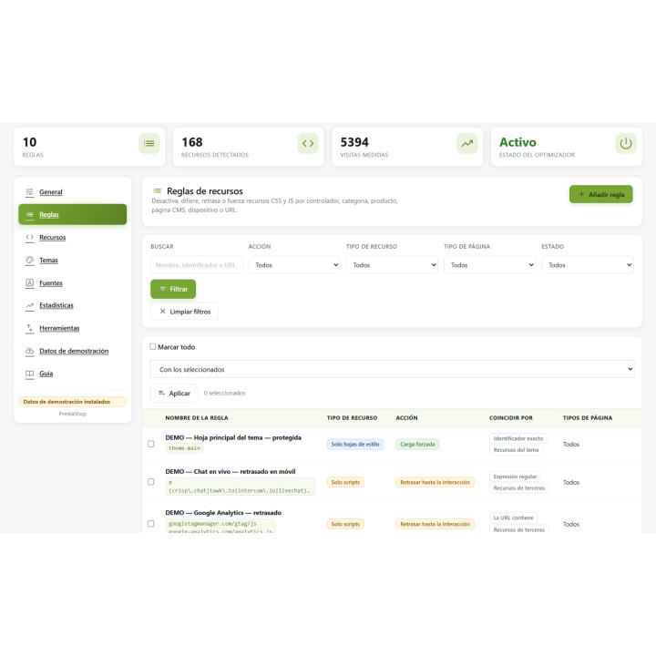Click the Expresión regular tag
The image size is (656, 656).
515,477
